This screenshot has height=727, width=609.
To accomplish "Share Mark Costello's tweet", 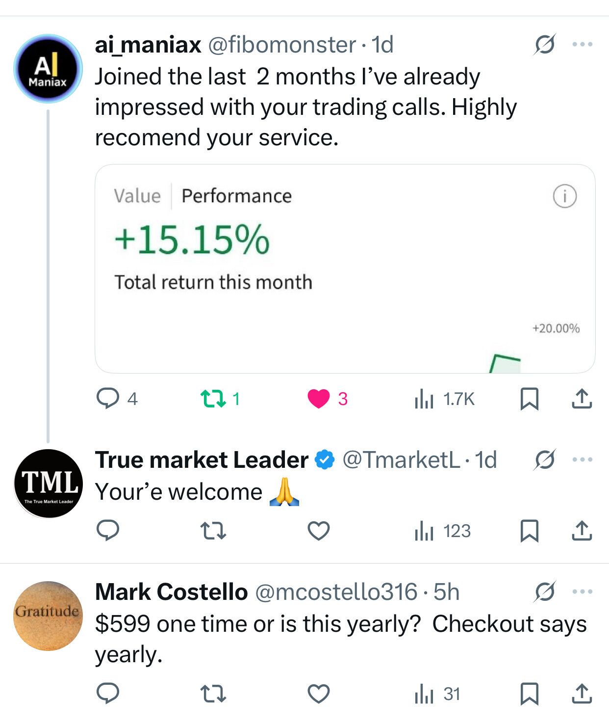I will [x=582, y=693].
